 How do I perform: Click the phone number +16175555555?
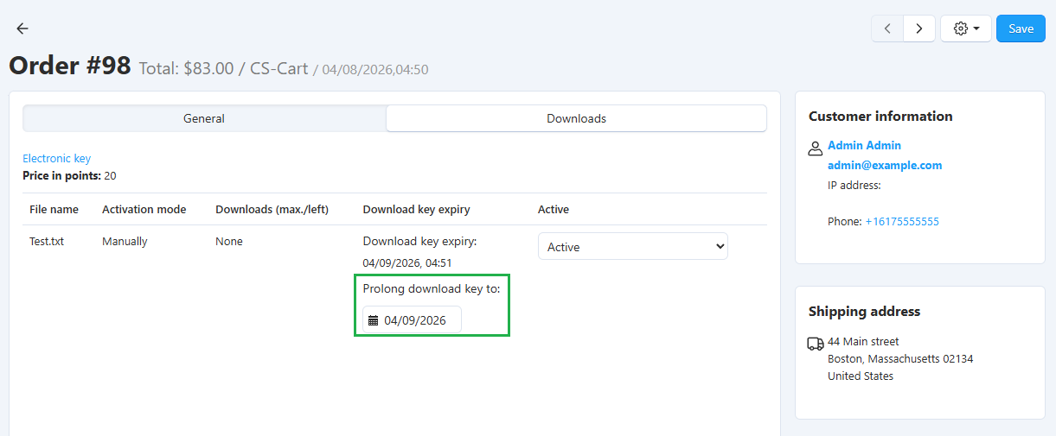click(902, 221)
